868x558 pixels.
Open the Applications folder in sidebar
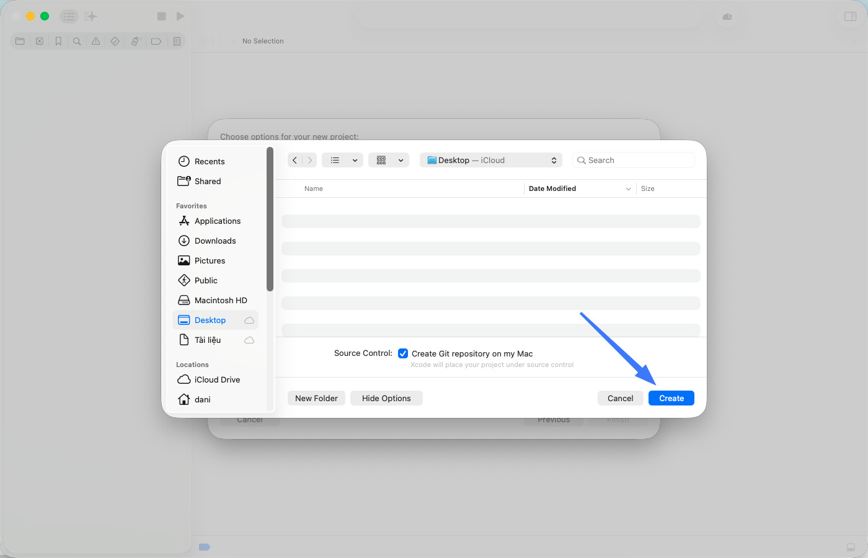217,221
